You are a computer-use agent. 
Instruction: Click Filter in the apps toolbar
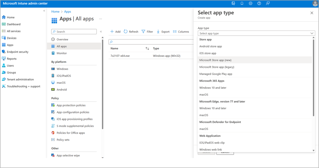[147, 32]
